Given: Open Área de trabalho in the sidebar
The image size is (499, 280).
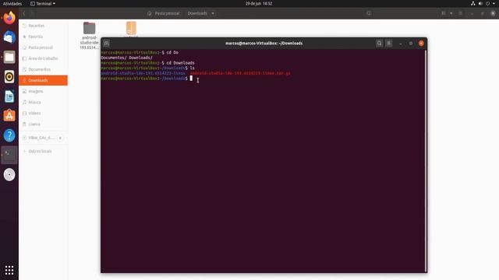Looking at the screenshot, I should tap(44, 58).
